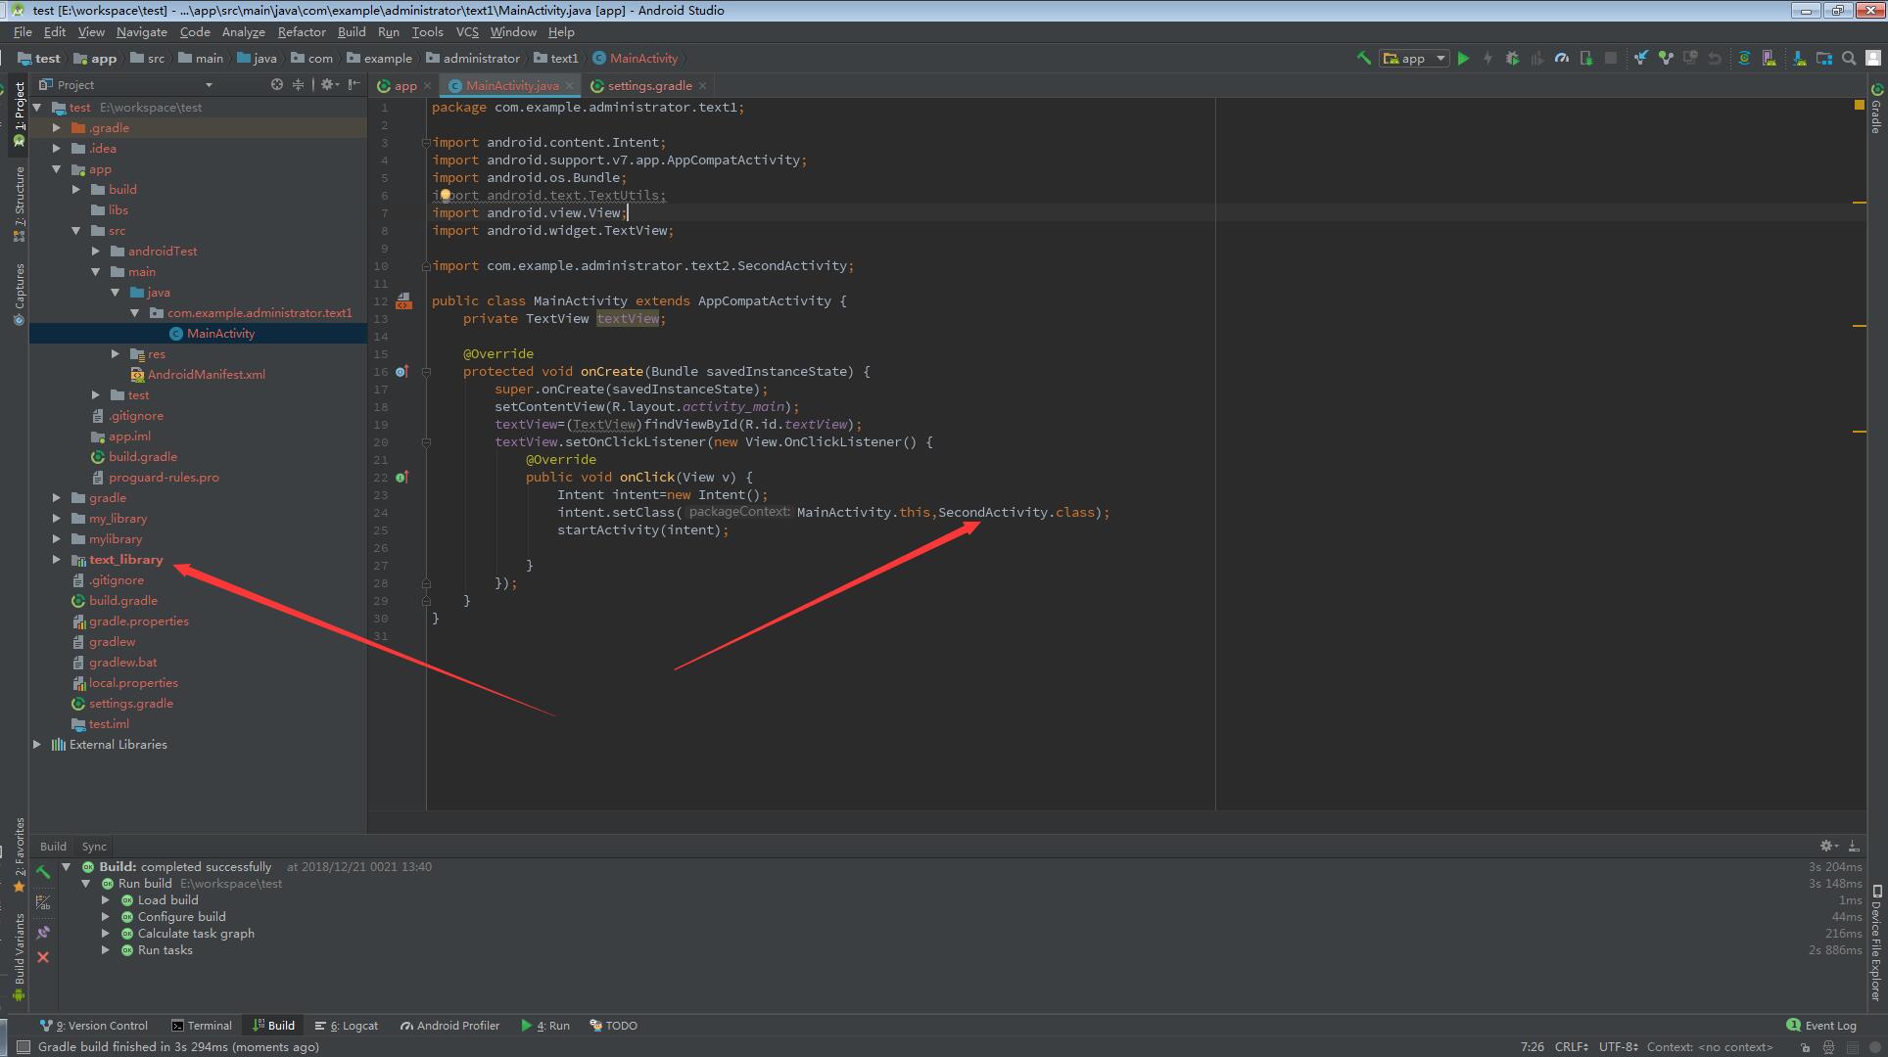Open the AVD Manager from the toolbar
The image size is (1888, 1057).
[x=1770, y=58]
